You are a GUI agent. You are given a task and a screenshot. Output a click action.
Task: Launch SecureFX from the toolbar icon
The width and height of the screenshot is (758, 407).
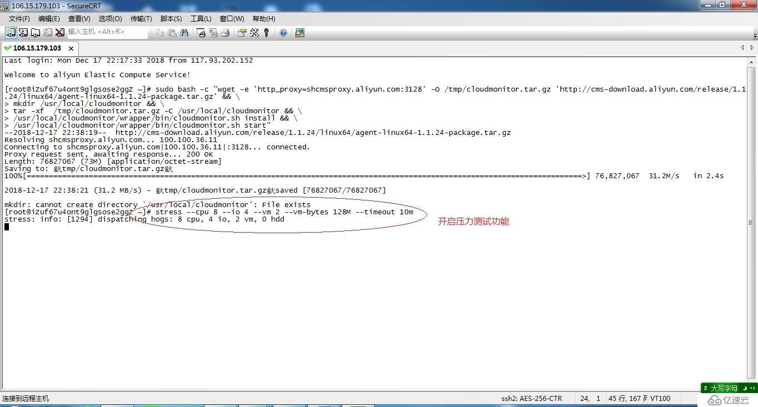300,33
